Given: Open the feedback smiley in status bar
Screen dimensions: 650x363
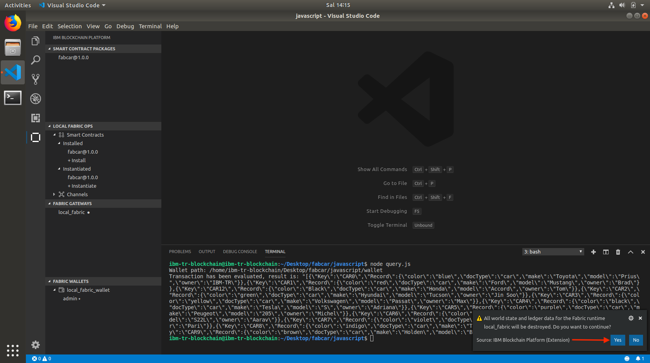Looking at the screenshot, I should coord(627,359).
